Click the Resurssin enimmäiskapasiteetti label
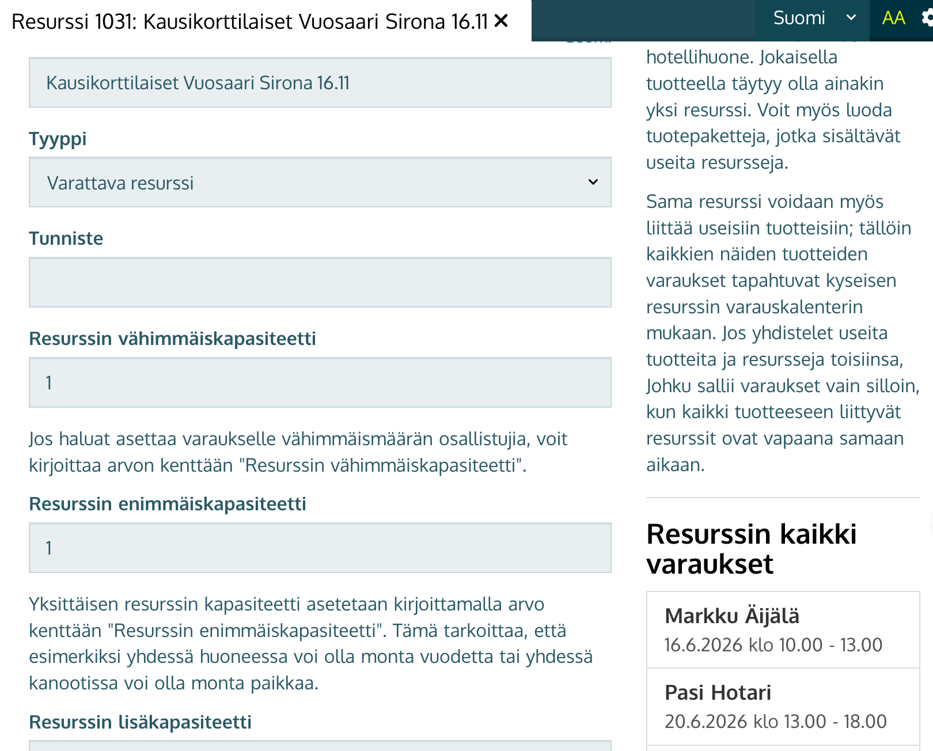Image resolution: width=933 pixels, height=751 pixels. pyautogui.click(x=168, y=504)
